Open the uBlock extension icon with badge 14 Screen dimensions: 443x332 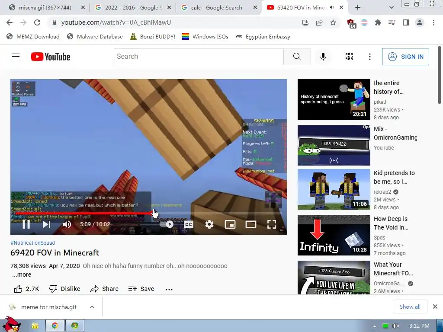351,23
